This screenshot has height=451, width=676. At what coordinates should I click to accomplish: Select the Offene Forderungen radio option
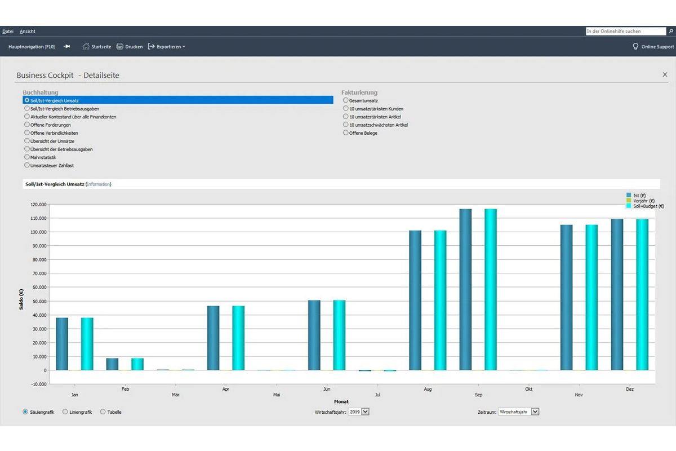(26, 125)
